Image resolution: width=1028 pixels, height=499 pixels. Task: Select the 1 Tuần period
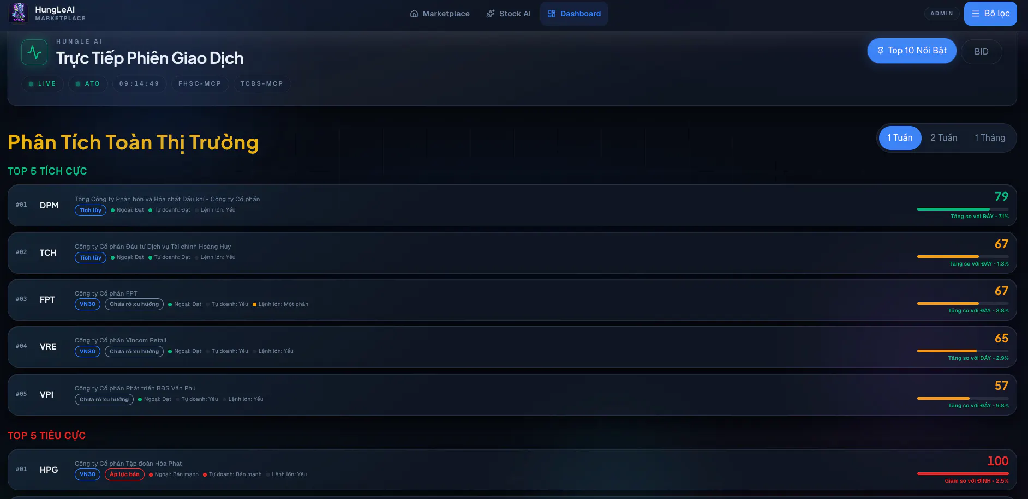coord(900,138)
